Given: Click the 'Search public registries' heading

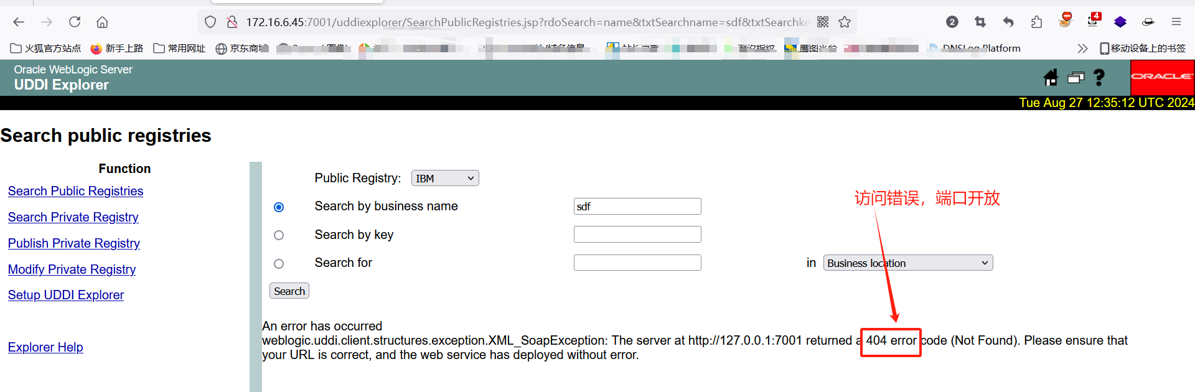Looking at the screenshot, I should point(106,136).
